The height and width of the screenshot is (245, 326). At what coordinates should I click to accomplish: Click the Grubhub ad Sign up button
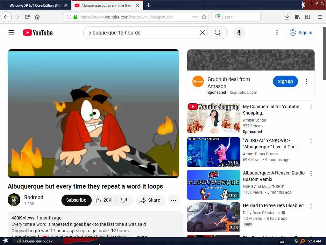click(285, 81)
